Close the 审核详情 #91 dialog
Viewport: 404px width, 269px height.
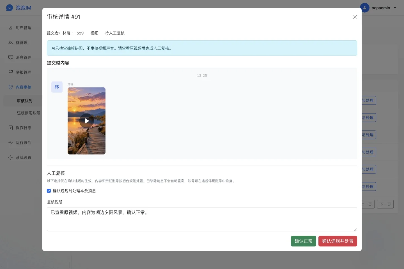coord(355,17)
